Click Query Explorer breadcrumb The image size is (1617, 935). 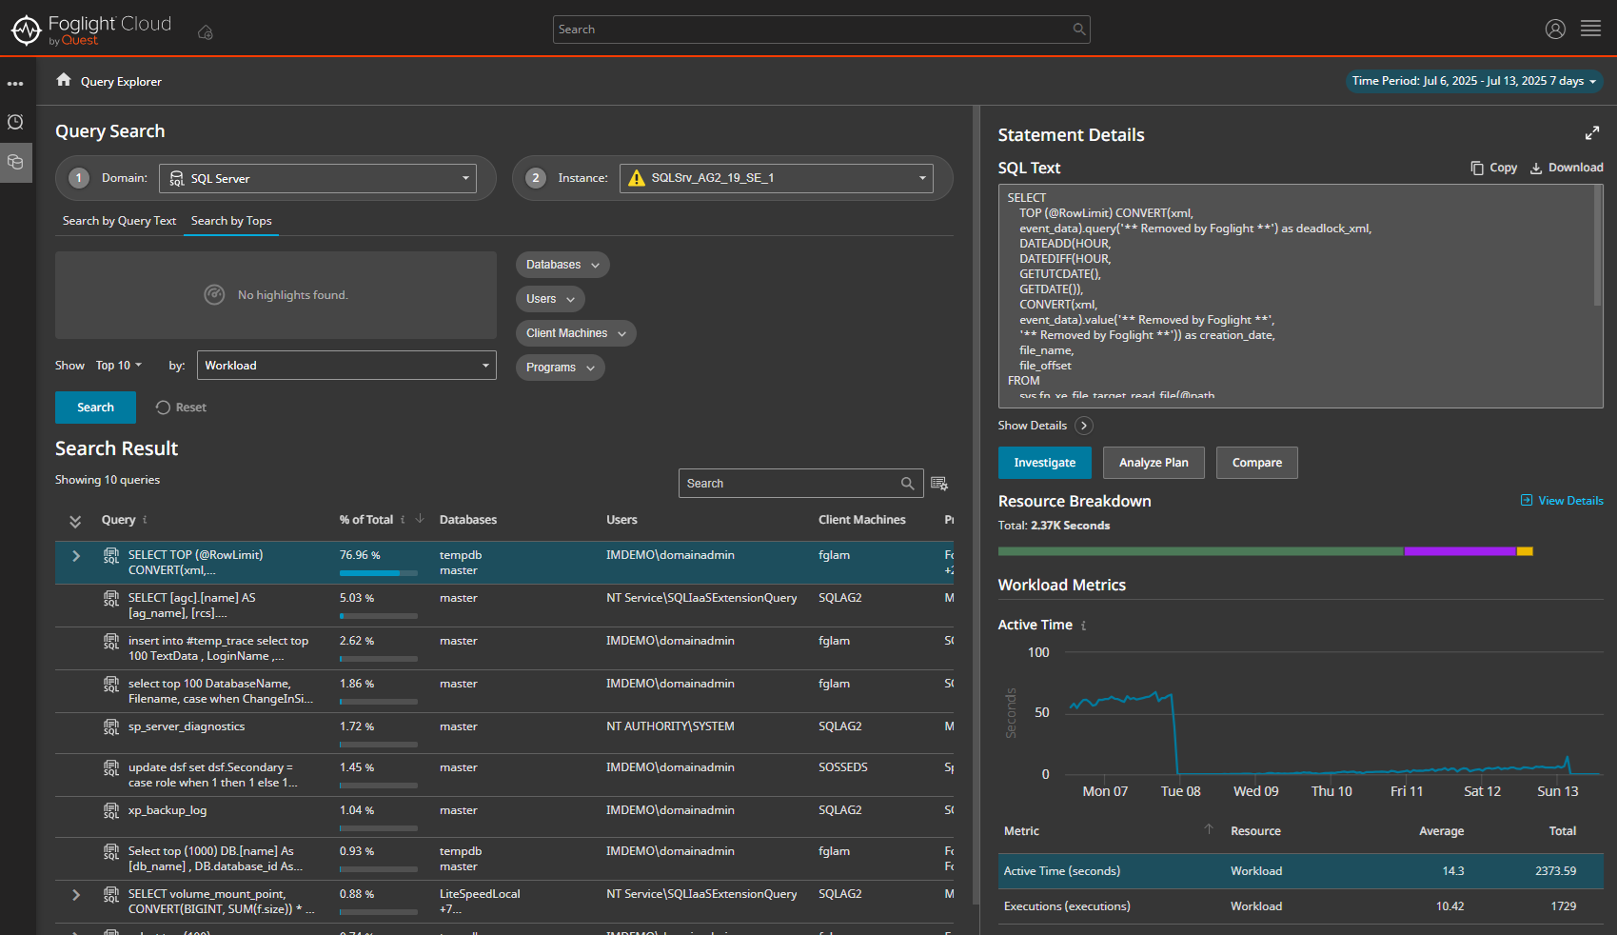[121, 82]
